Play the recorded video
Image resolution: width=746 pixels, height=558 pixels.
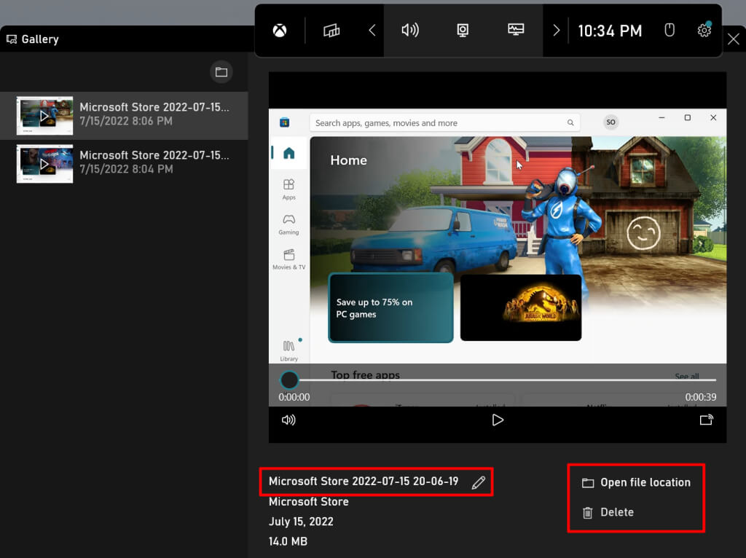coord(498,420)
